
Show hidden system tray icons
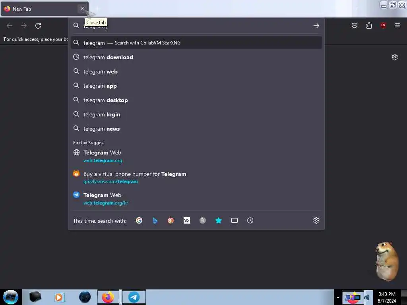pyautogui.click(x=338, y=297)
